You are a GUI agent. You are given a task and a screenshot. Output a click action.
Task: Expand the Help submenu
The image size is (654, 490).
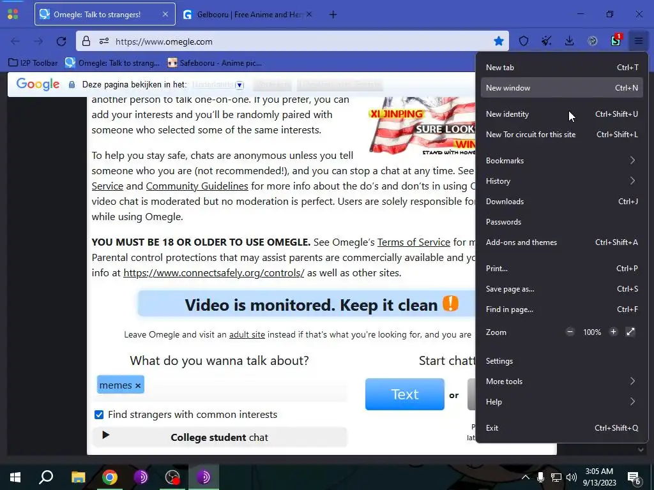point(562,402)
